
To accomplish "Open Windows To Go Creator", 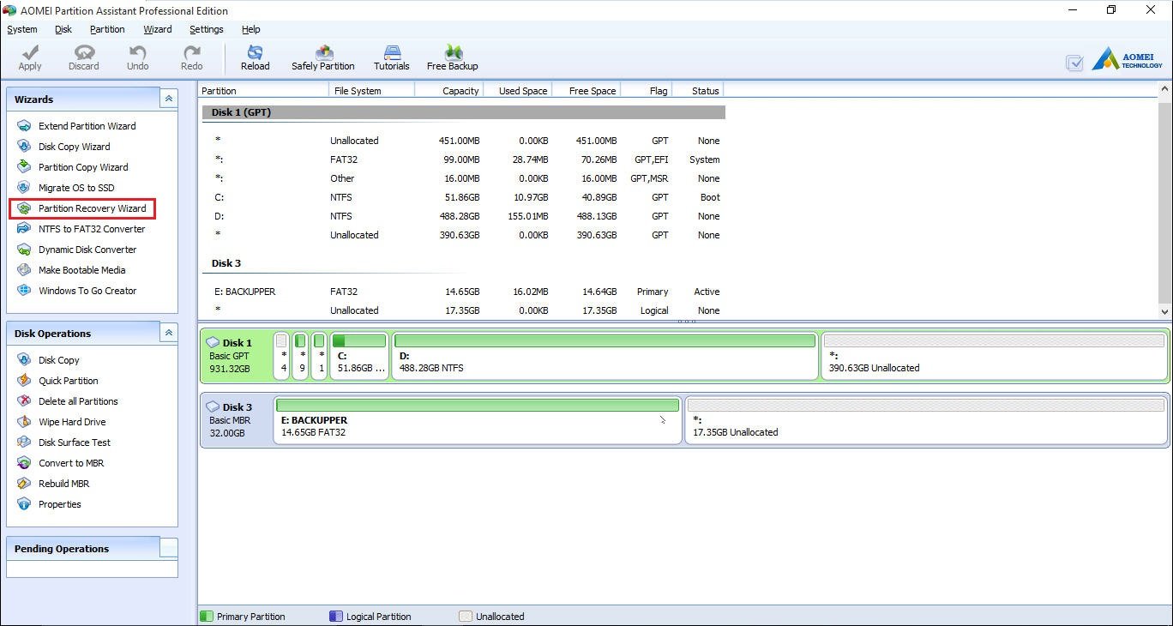I will click(x=77, y=291).
